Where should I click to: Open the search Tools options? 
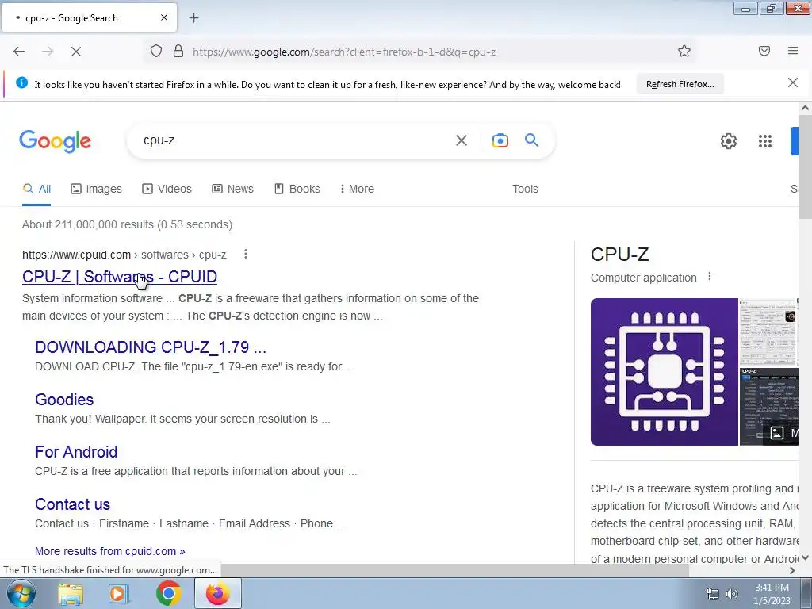click(525, 189)
